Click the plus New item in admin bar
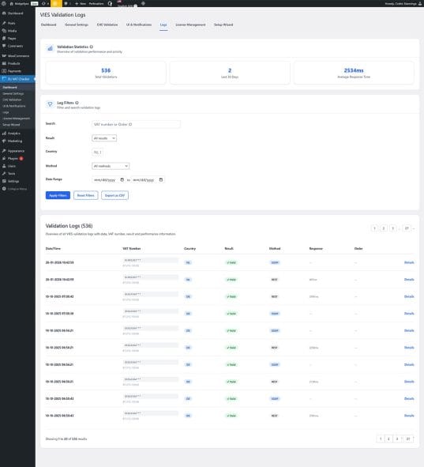Viewport: 424px width, 467px height. pyautogui.click(x=80, y=4)
